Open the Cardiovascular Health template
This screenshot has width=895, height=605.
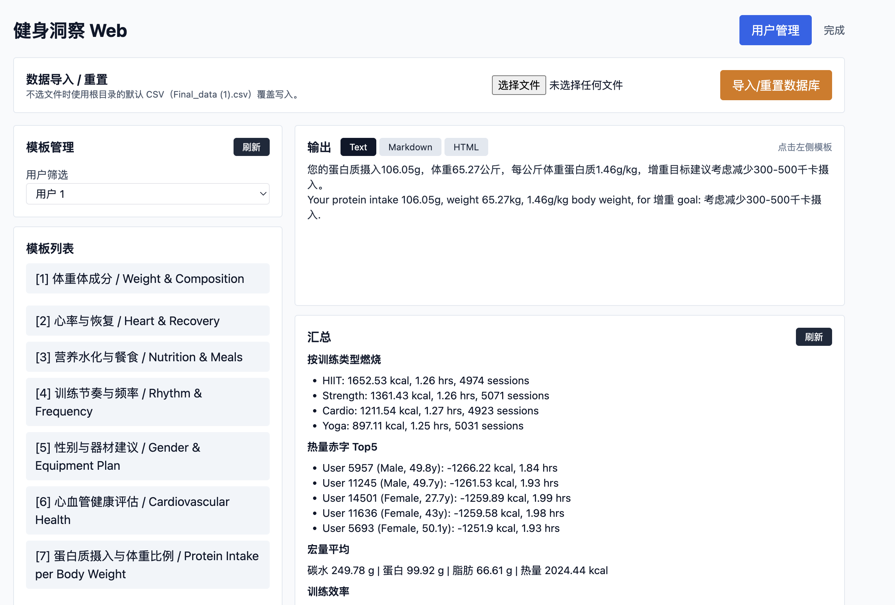148,510
